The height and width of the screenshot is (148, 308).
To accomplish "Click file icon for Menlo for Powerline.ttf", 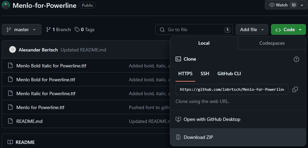I will (10, 107).
